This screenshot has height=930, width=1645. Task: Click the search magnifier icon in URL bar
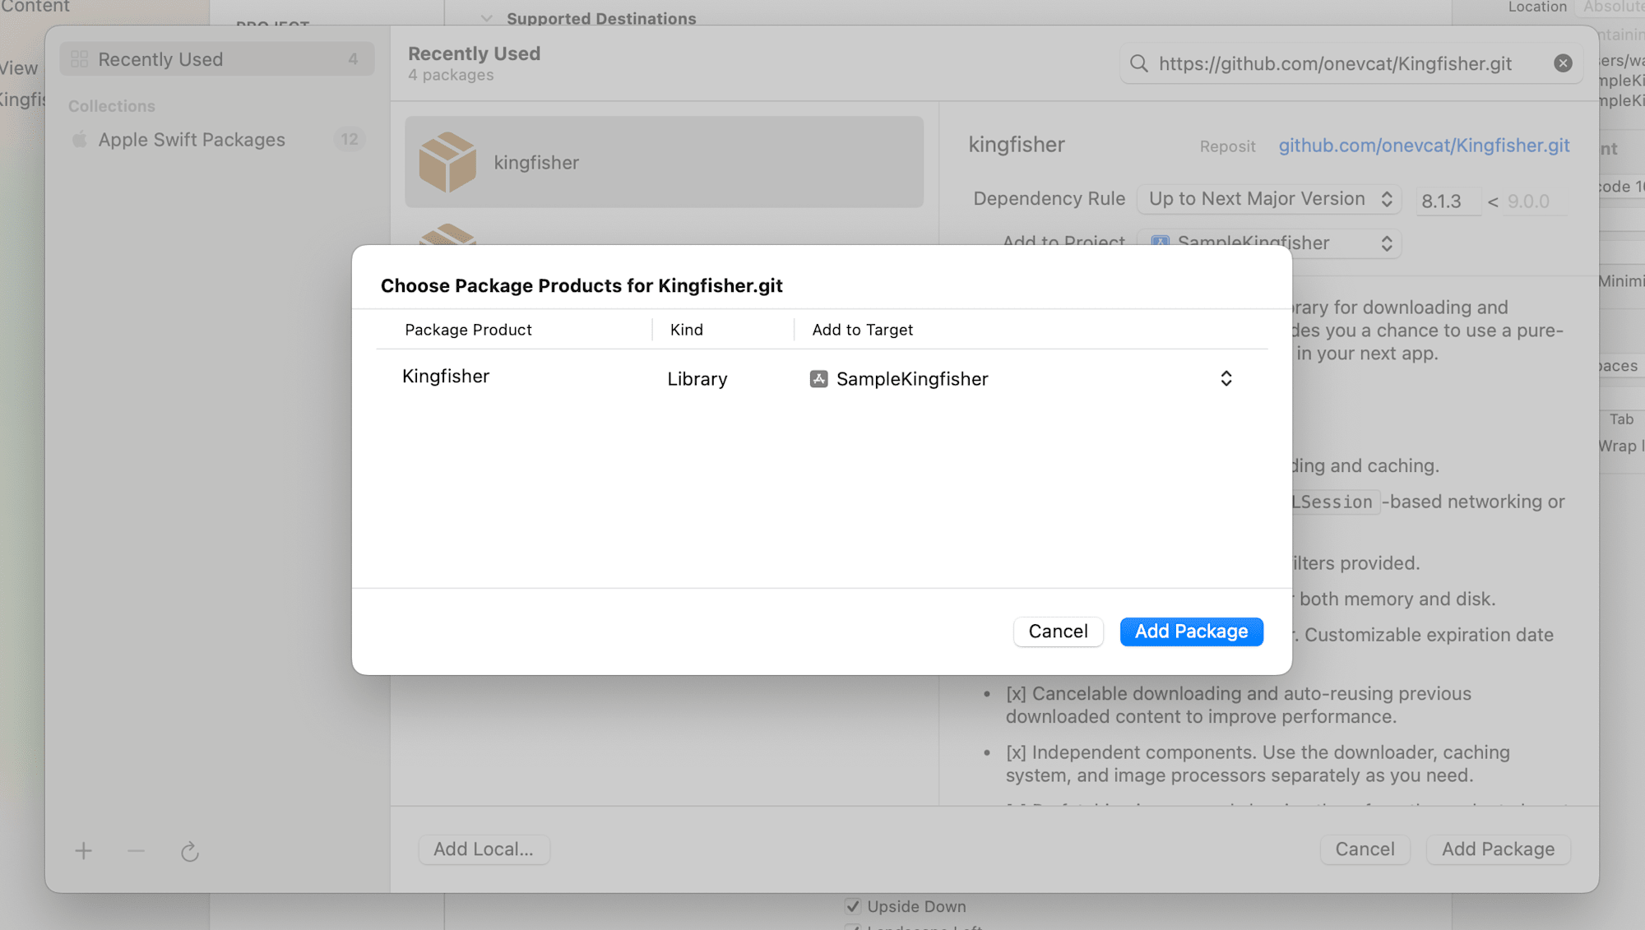pos(1140,63)
